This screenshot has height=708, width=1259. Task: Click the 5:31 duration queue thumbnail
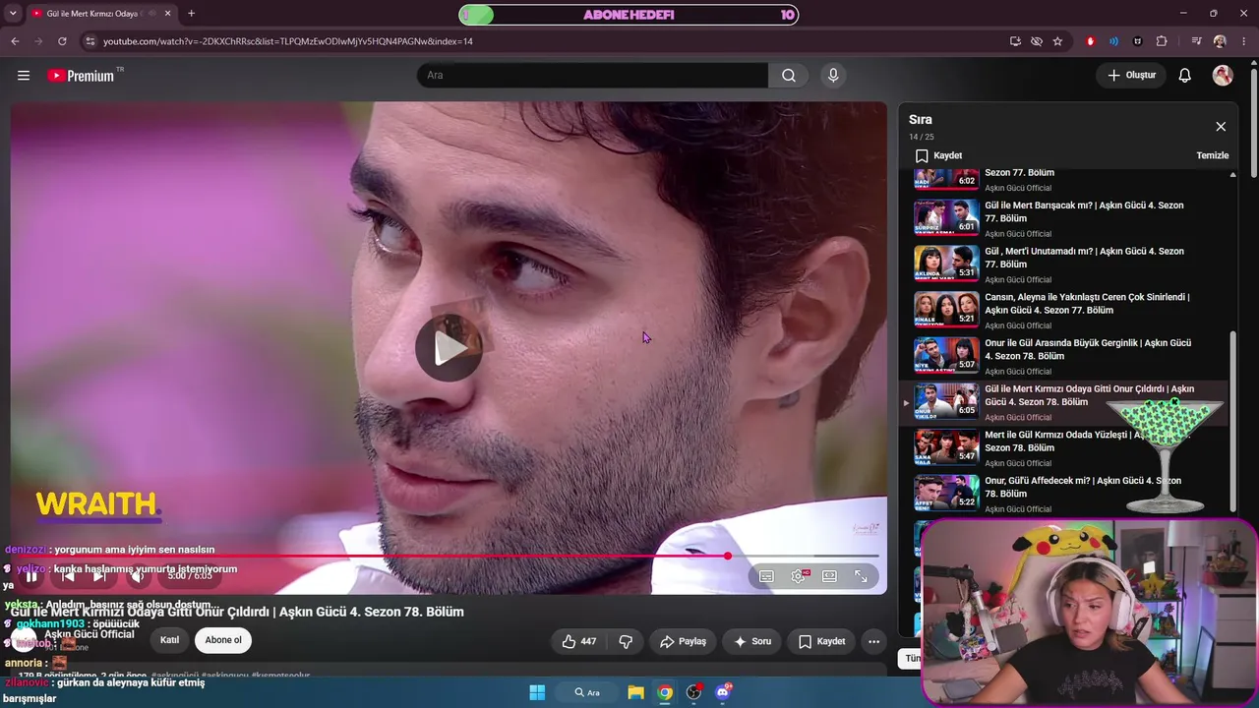[946, 263]
